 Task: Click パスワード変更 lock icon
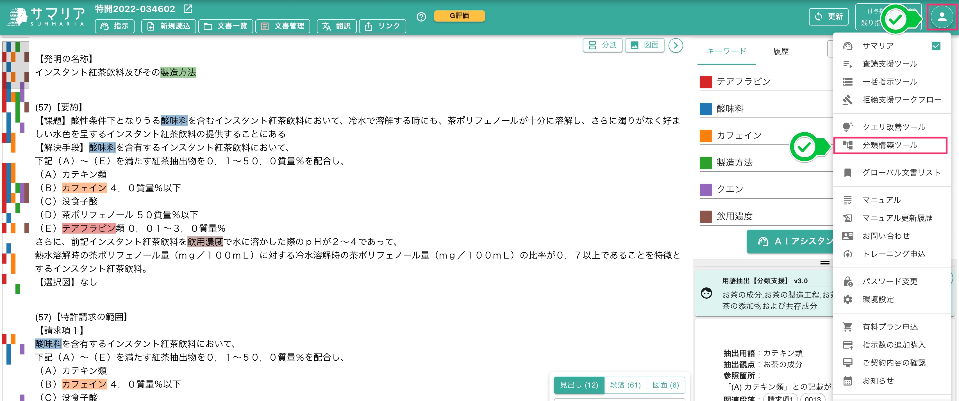pyautogui.click(x=848, y=281)
